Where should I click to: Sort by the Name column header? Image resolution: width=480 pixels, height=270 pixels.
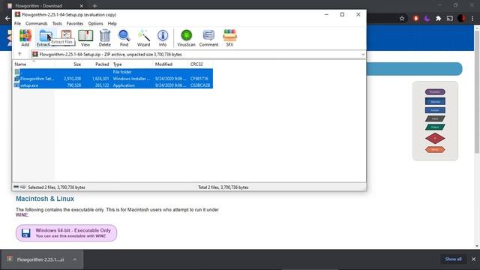(x=34, y=64)
